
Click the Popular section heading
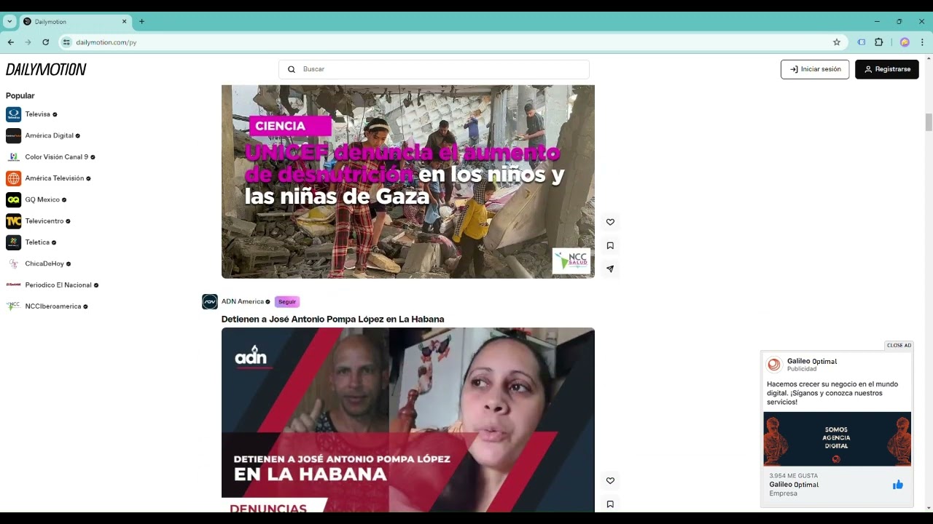click(20, 95)
